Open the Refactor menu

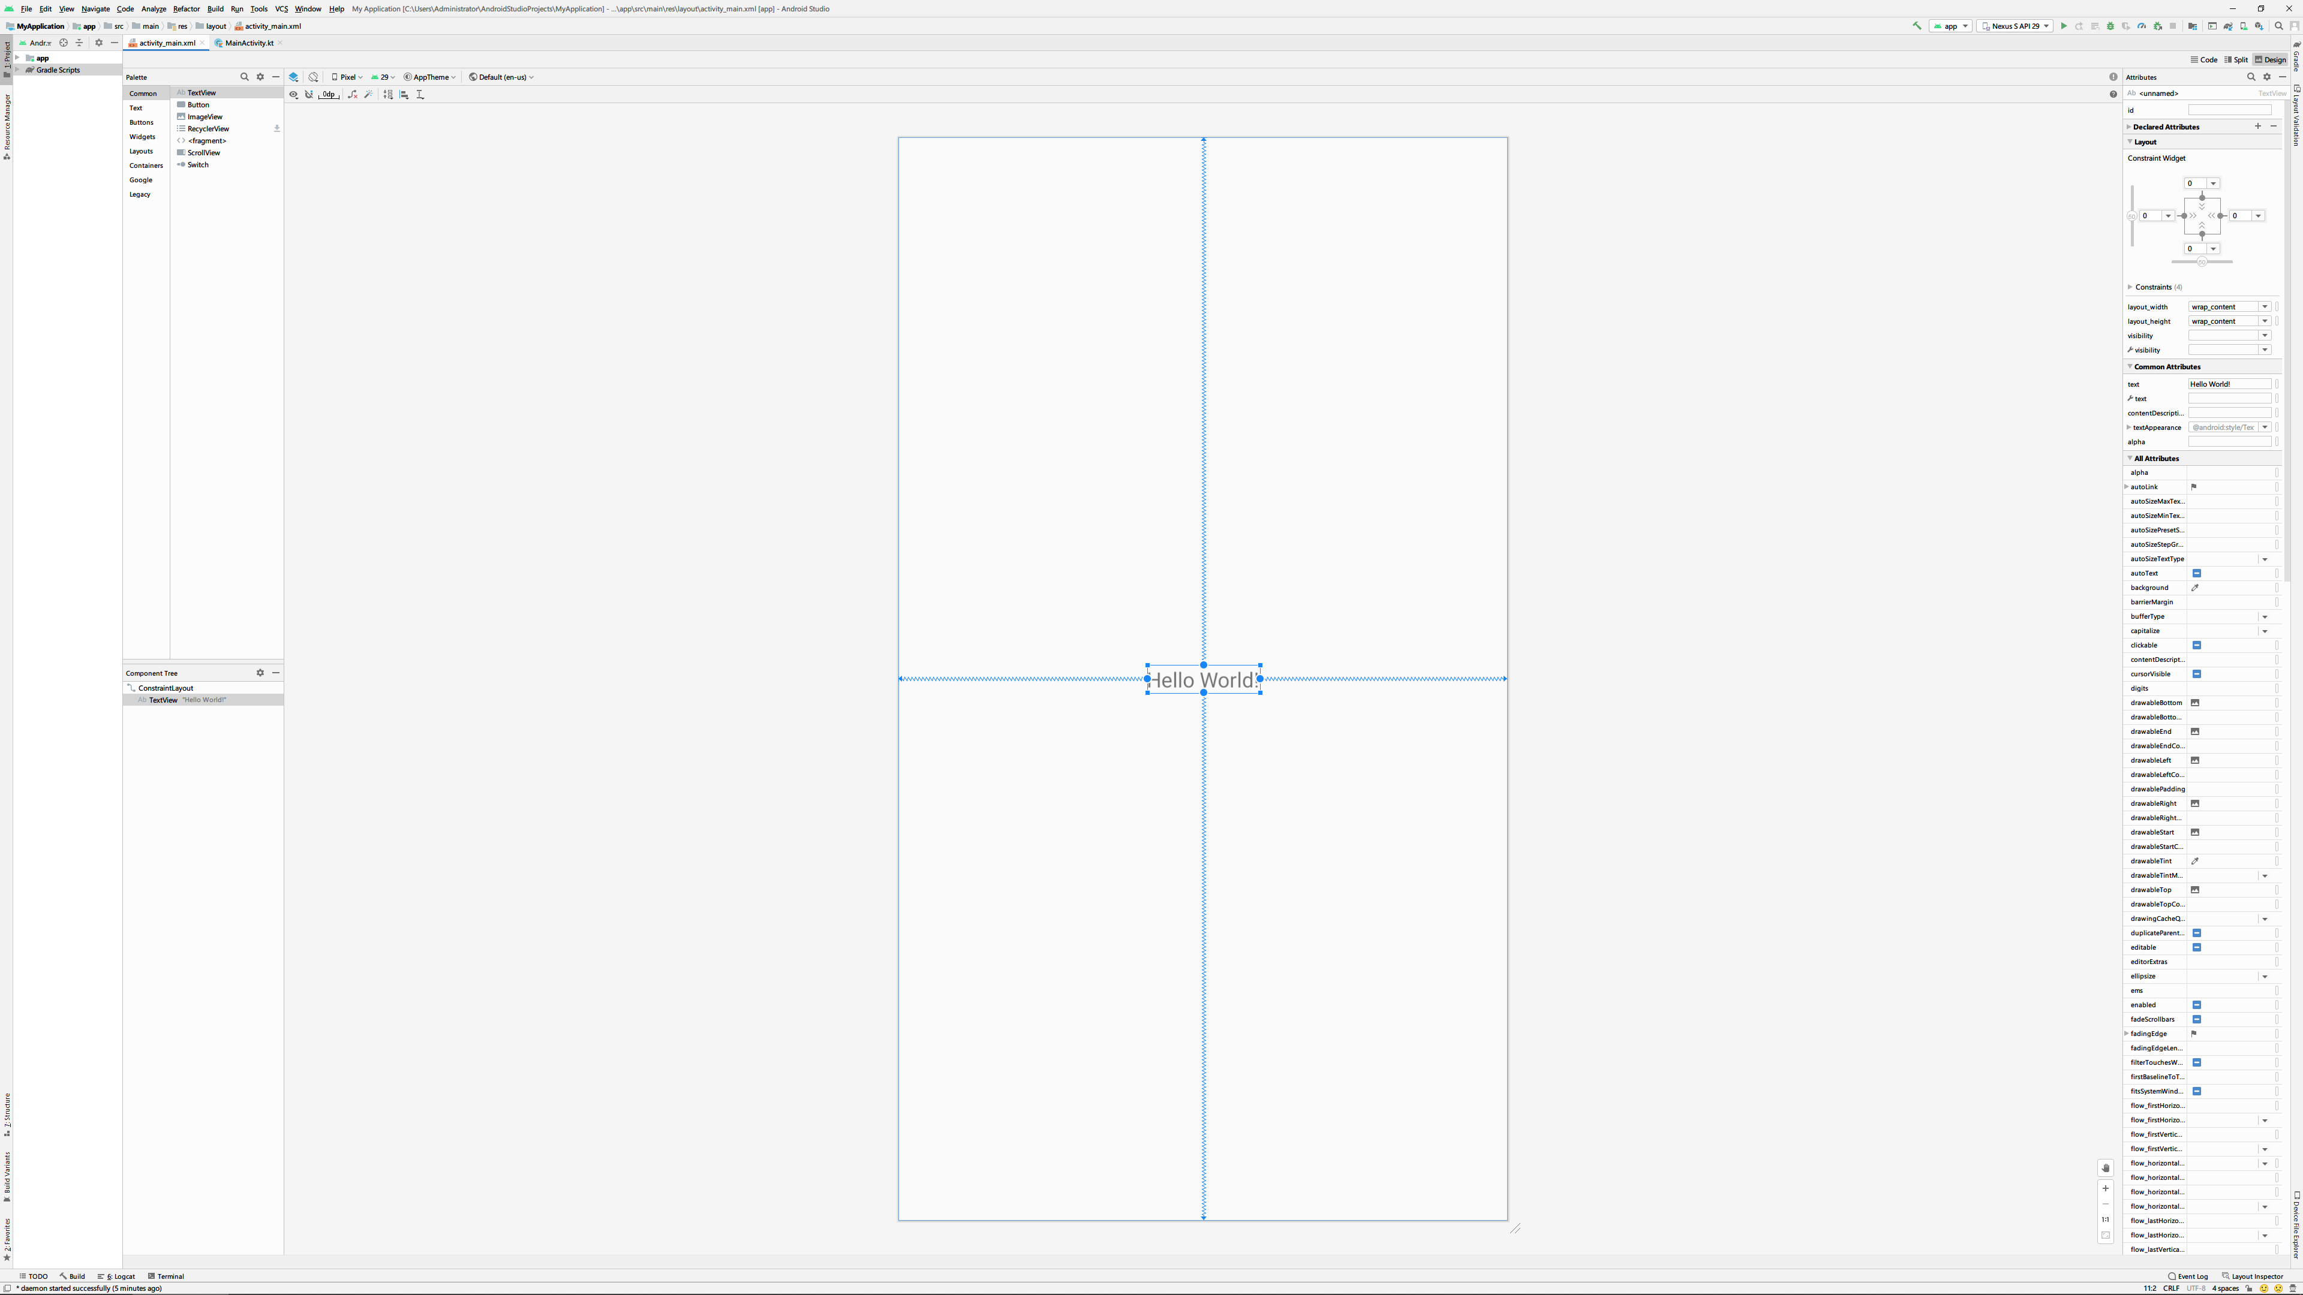(x=186, y=9)
